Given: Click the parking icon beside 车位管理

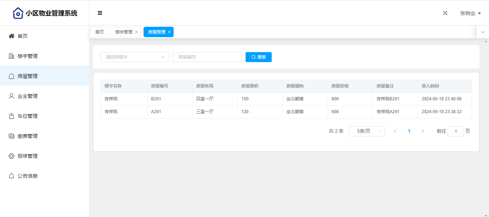Looking at the screenshot, I should pos(11,116).
